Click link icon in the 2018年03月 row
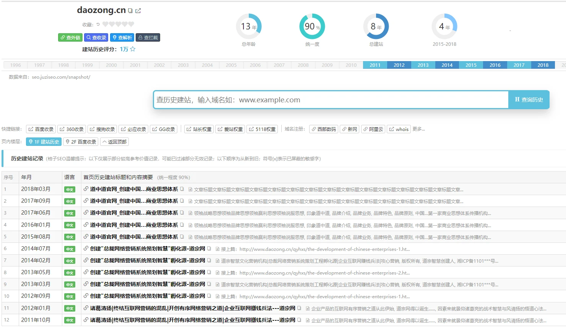 [86, 189]
